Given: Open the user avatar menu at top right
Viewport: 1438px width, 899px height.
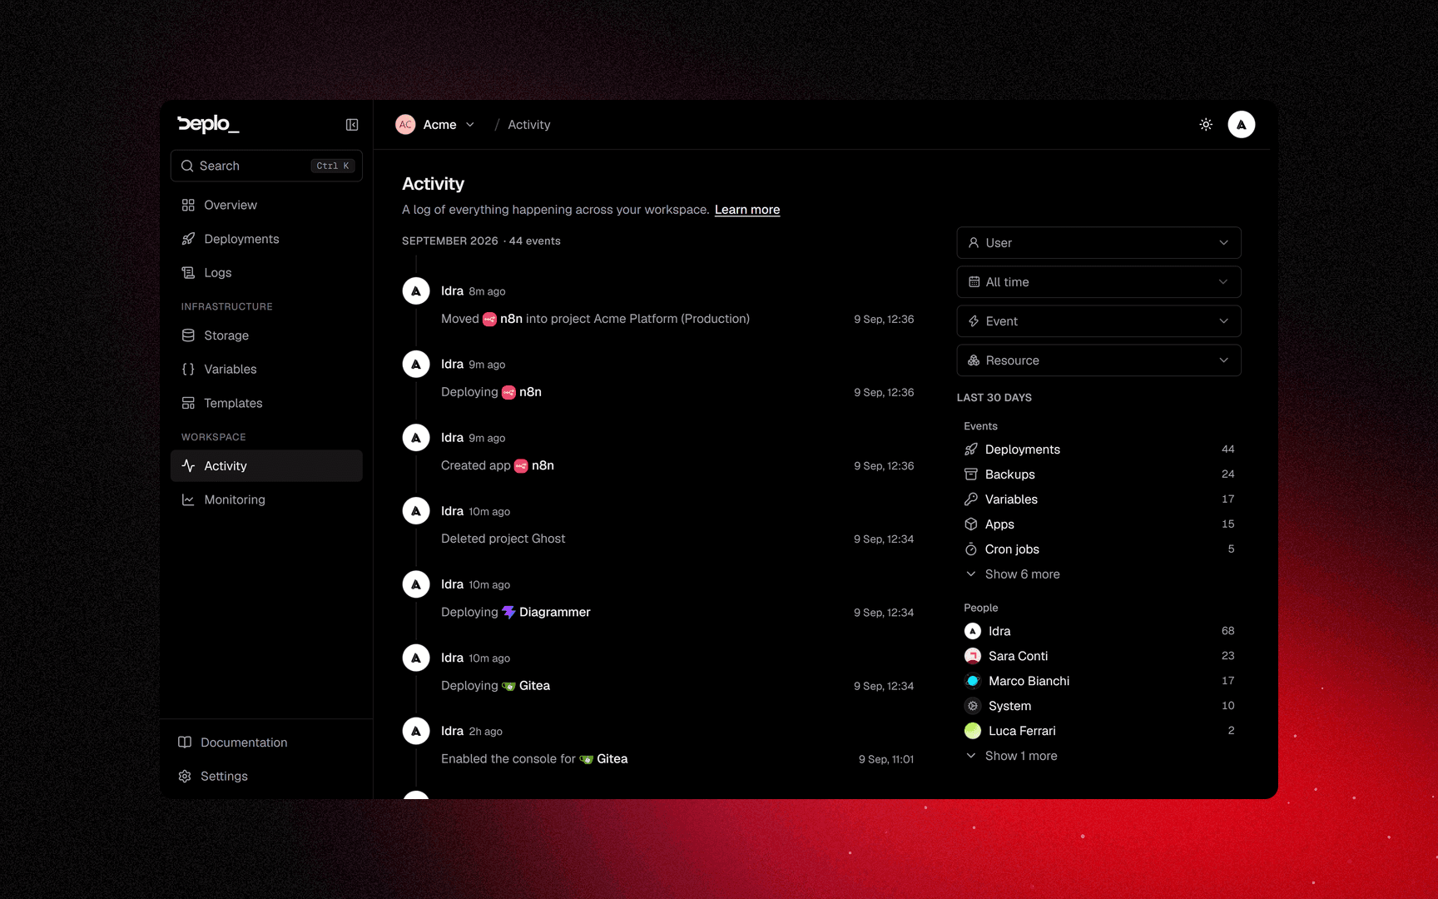Looking at the screenshot, I should [1241, 125].
